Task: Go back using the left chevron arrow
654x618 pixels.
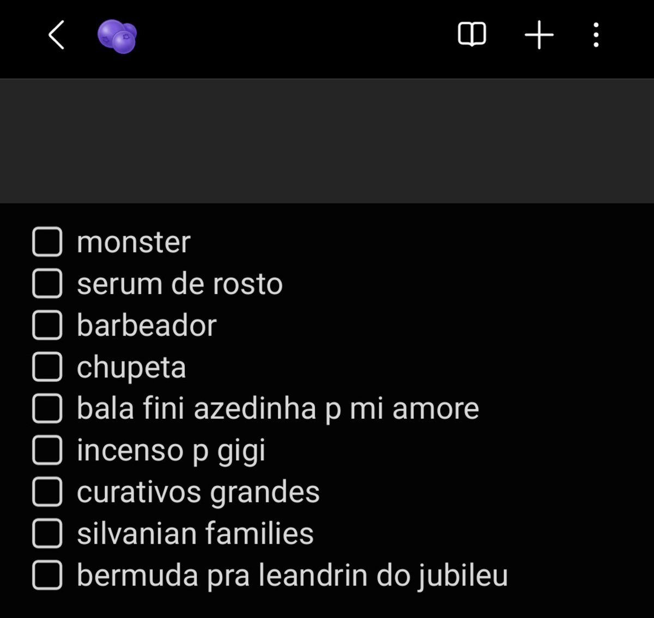Action: coord(56,35)
